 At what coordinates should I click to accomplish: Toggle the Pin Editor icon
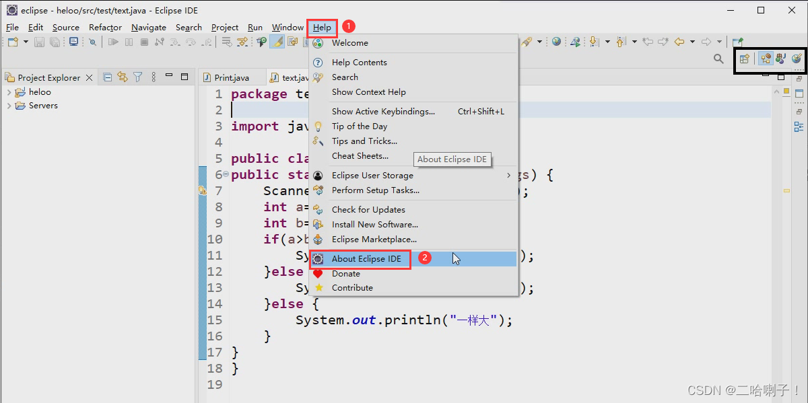point(738,42)
